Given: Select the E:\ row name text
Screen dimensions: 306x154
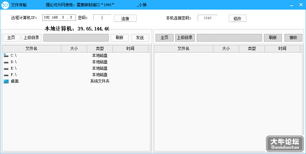Looking at the screenshot, I should point(14,69).
